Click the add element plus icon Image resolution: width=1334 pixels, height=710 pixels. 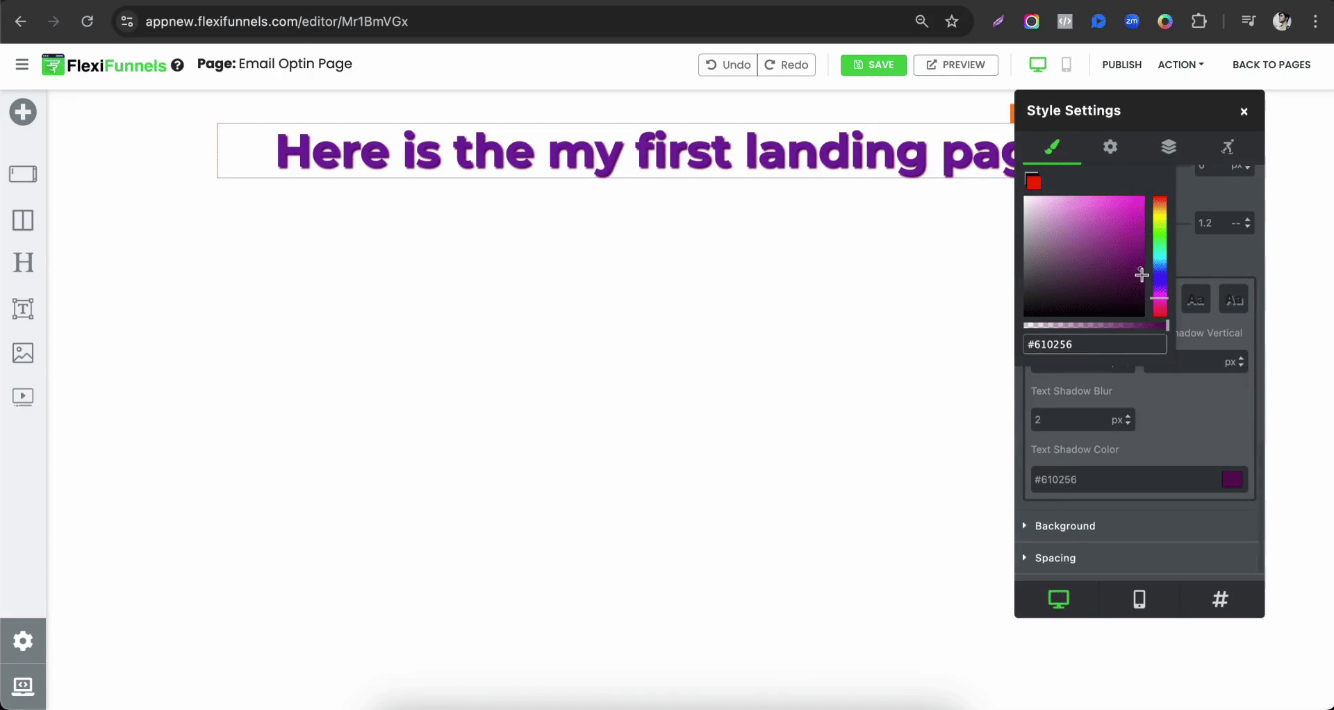(x=23, y=112)
